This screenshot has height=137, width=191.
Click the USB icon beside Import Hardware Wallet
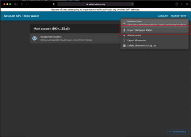coord(124,30)
